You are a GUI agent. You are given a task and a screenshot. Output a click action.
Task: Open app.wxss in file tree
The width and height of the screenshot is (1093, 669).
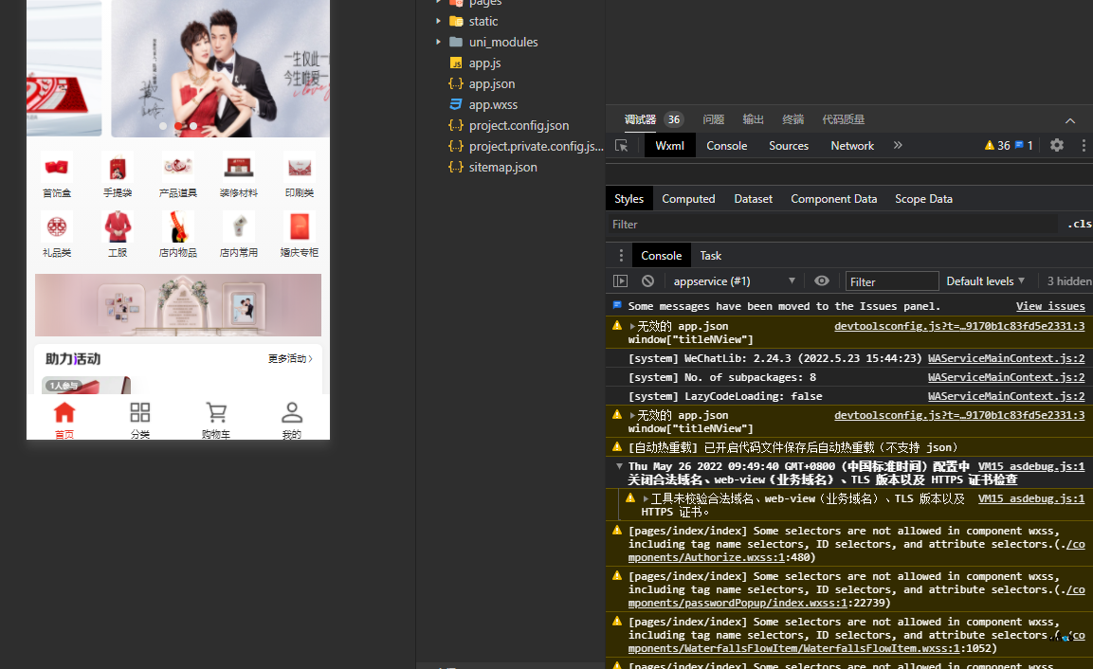click(x=493, y=104)
